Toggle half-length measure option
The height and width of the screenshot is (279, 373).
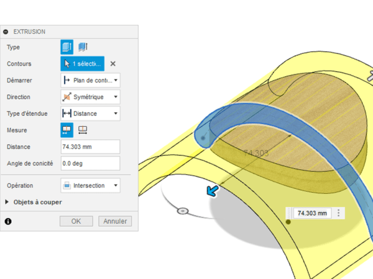point(67,130)
